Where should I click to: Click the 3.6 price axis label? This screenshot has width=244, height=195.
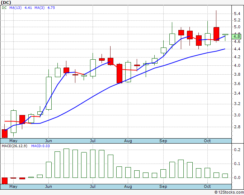coord(237,84)
